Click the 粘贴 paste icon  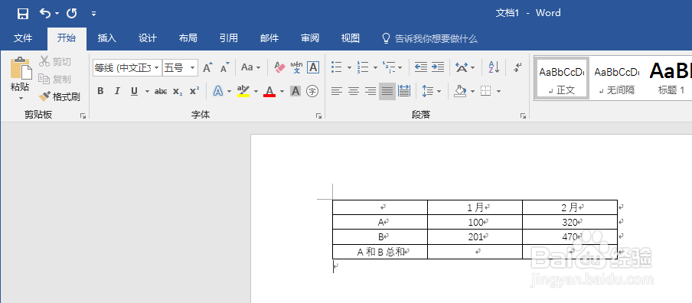click(21, 68)
